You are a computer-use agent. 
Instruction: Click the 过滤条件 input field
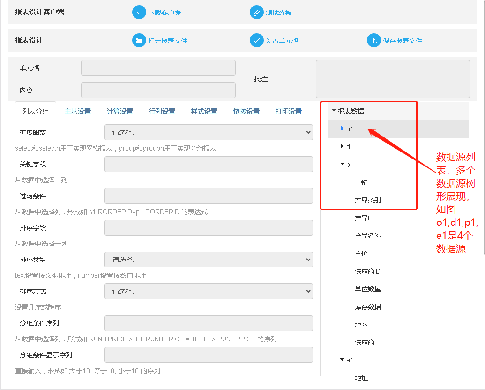209,196
